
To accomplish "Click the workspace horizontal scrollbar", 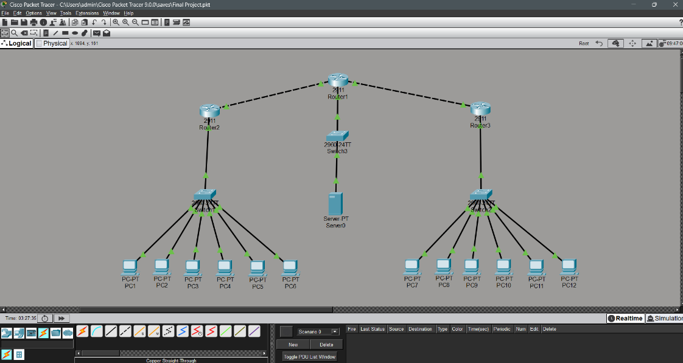I will [341, 309].
